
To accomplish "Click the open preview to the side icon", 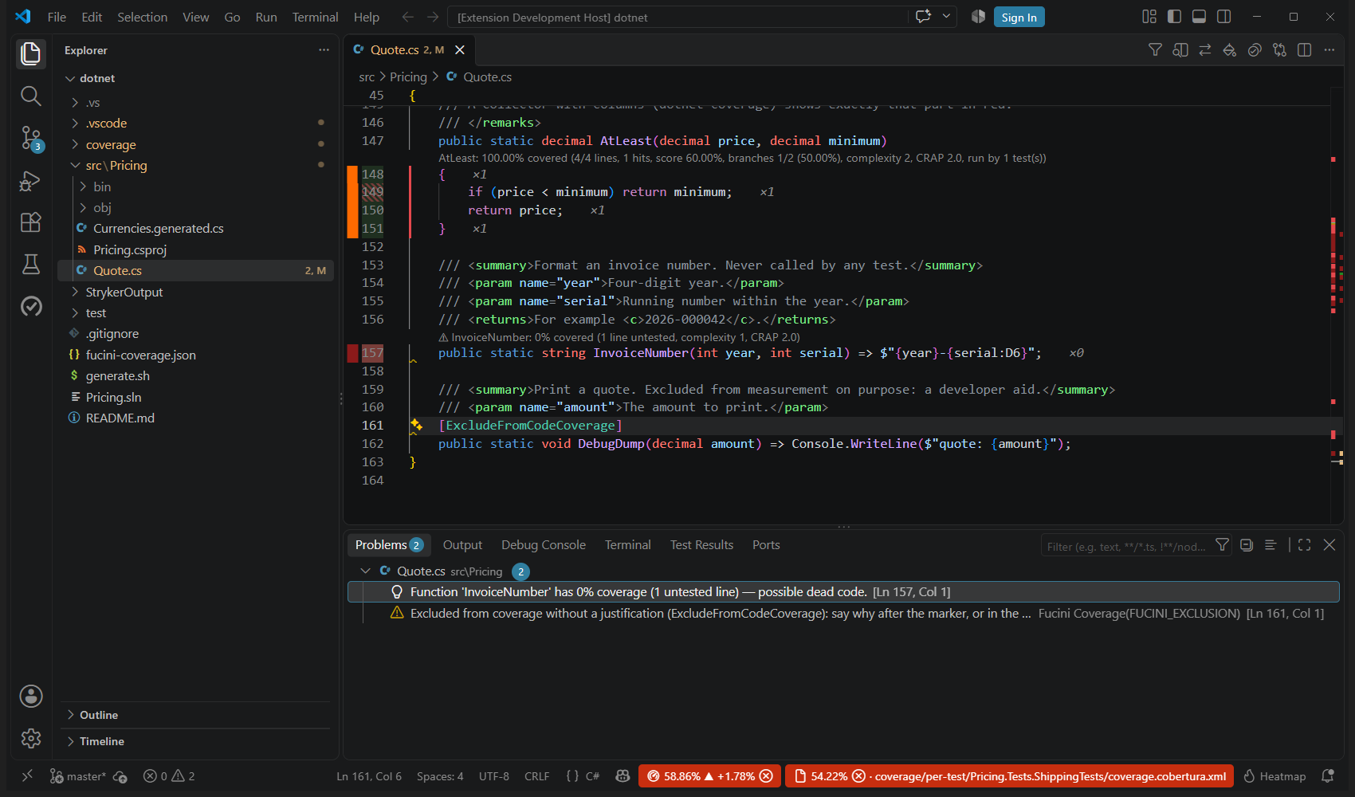I will coord(1180,50).
